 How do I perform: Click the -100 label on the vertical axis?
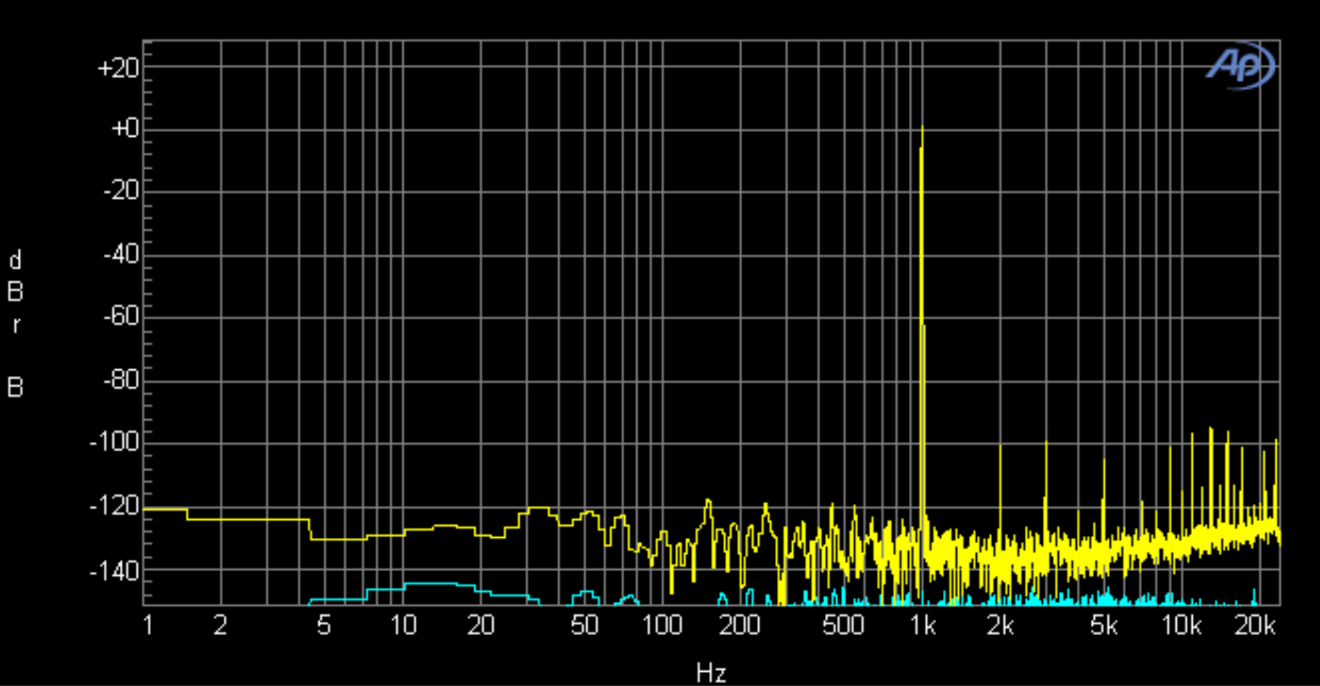114,442
